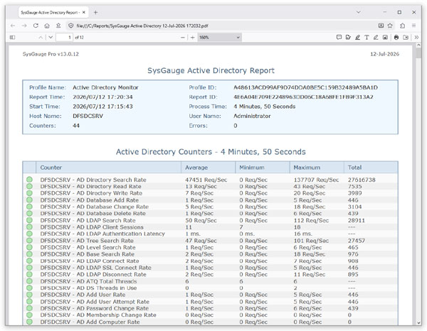Click the 137707 Req/Sec maximum value

coord(316,180)
